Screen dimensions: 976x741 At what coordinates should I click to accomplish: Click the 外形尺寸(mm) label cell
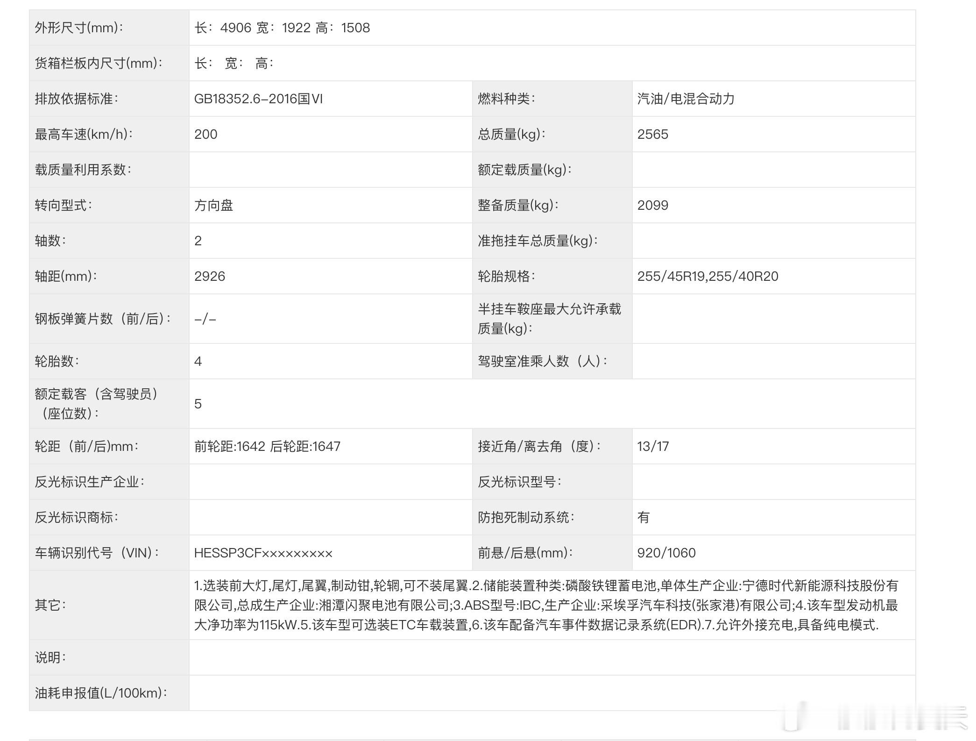coord(79,28)
